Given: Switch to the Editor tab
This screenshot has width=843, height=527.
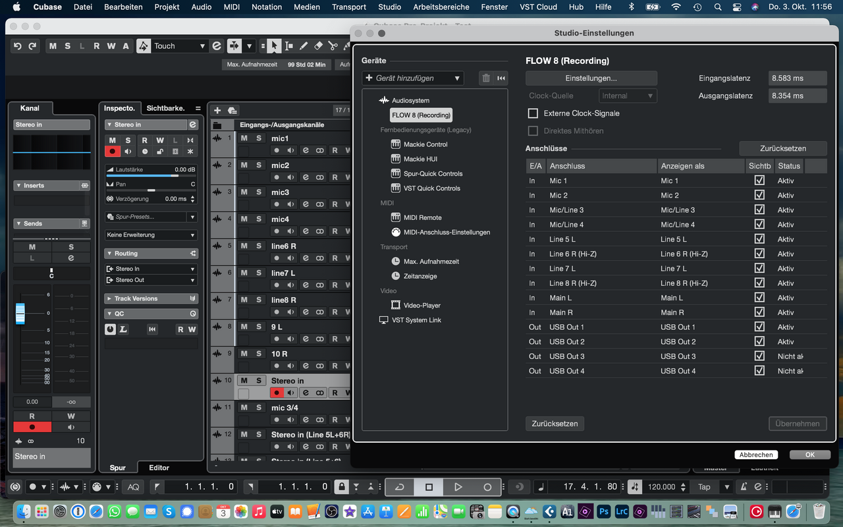Looking at the screenshot, I should [x=159, y=468].
